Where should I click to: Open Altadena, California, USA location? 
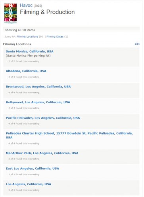[26, 71]
